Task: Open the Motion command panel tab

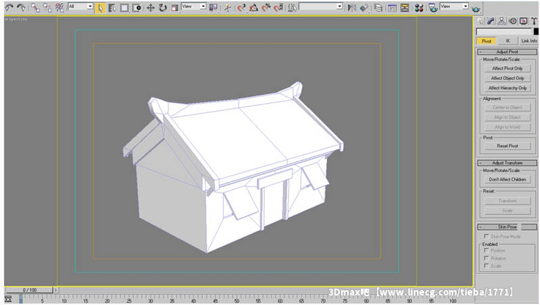Action: pos(513,22)
